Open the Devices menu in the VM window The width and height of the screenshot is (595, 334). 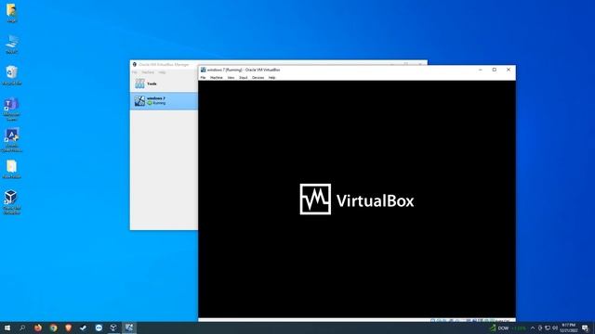click(258, 78)
